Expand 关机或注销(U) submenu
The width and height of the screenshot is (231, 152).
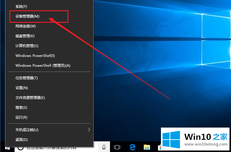pos(27,130)
